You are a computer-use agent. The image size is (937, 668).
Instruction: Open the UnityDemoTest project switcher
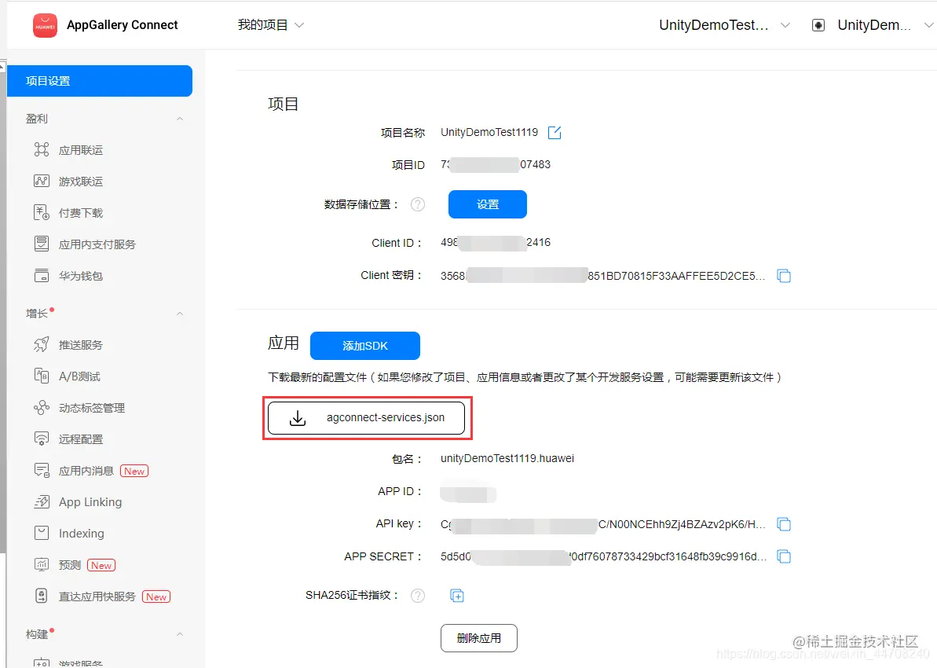(723, 24)
